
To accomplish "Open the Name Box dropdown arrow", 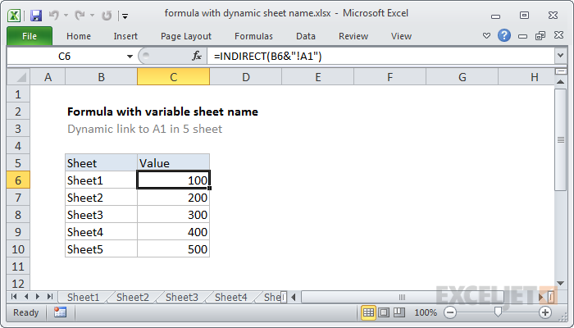I will point(130,56).
